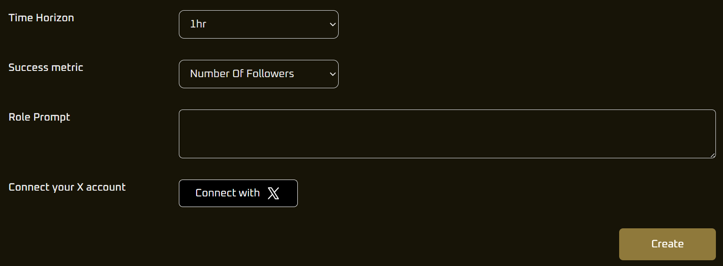This screenshot has width=723, height=266.
Task: Click the Role Prompt label
Action: click(x=40, y=117)
